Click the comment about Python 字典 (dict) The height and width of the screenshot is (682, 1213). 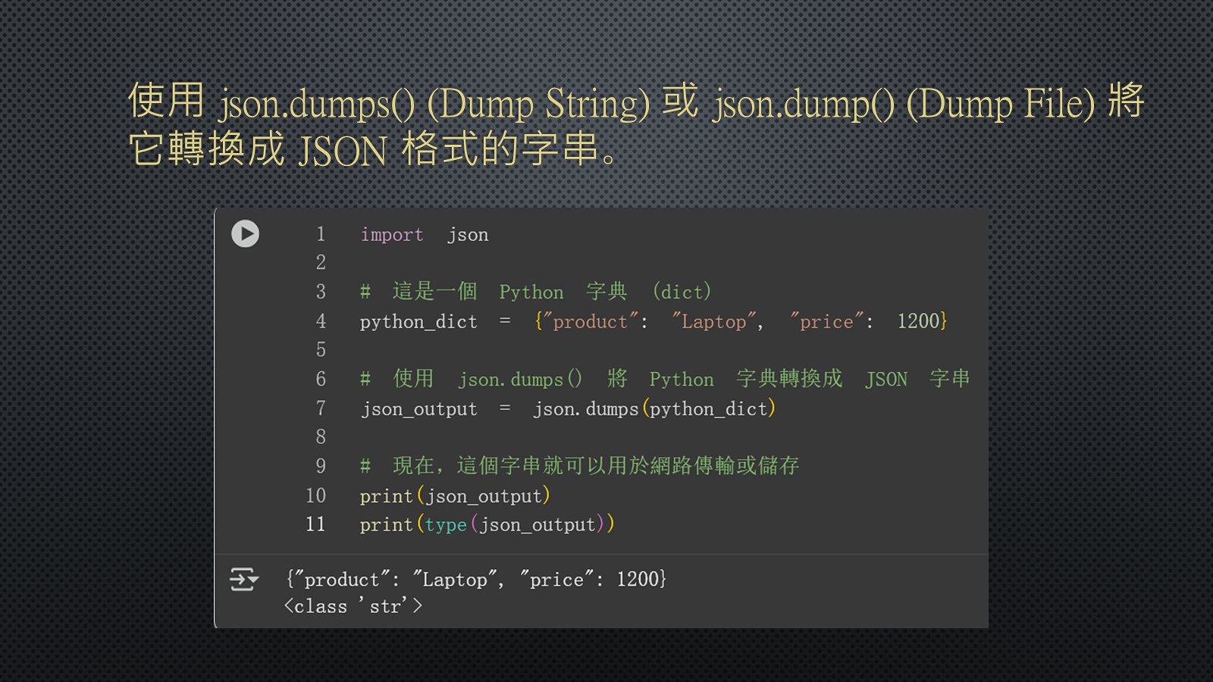point(535,292)
